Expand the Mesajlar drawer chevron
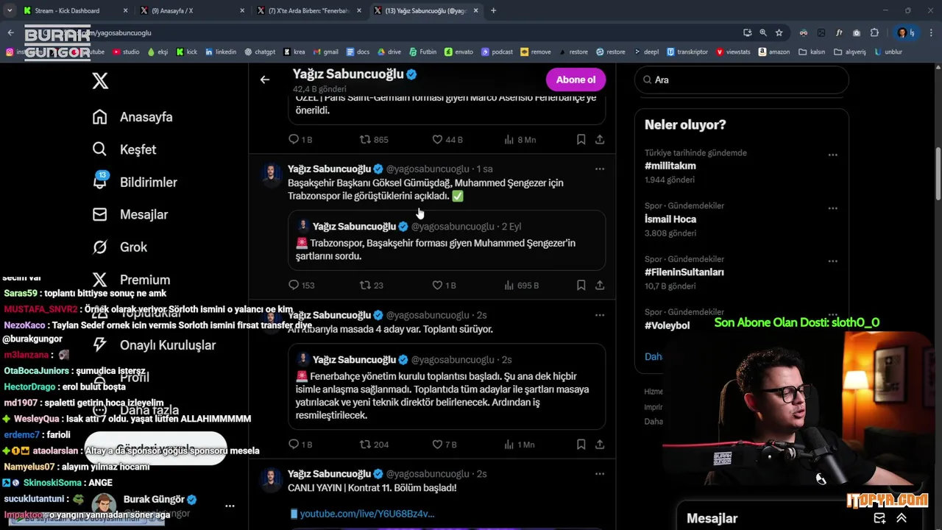Screen dimensions: 942x530 902,518
